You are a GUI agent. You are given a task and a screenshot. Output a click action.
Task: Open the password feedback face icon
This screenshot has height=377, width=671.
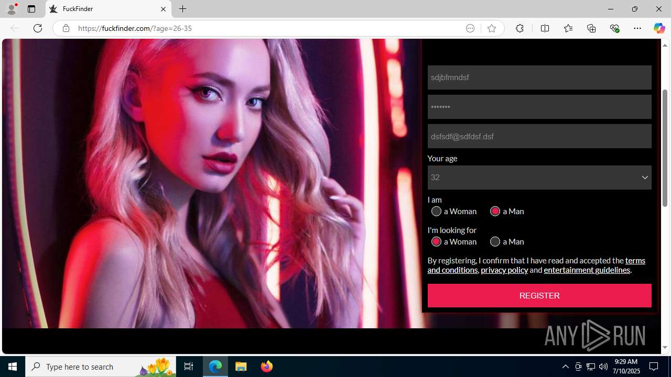point(470,28)
